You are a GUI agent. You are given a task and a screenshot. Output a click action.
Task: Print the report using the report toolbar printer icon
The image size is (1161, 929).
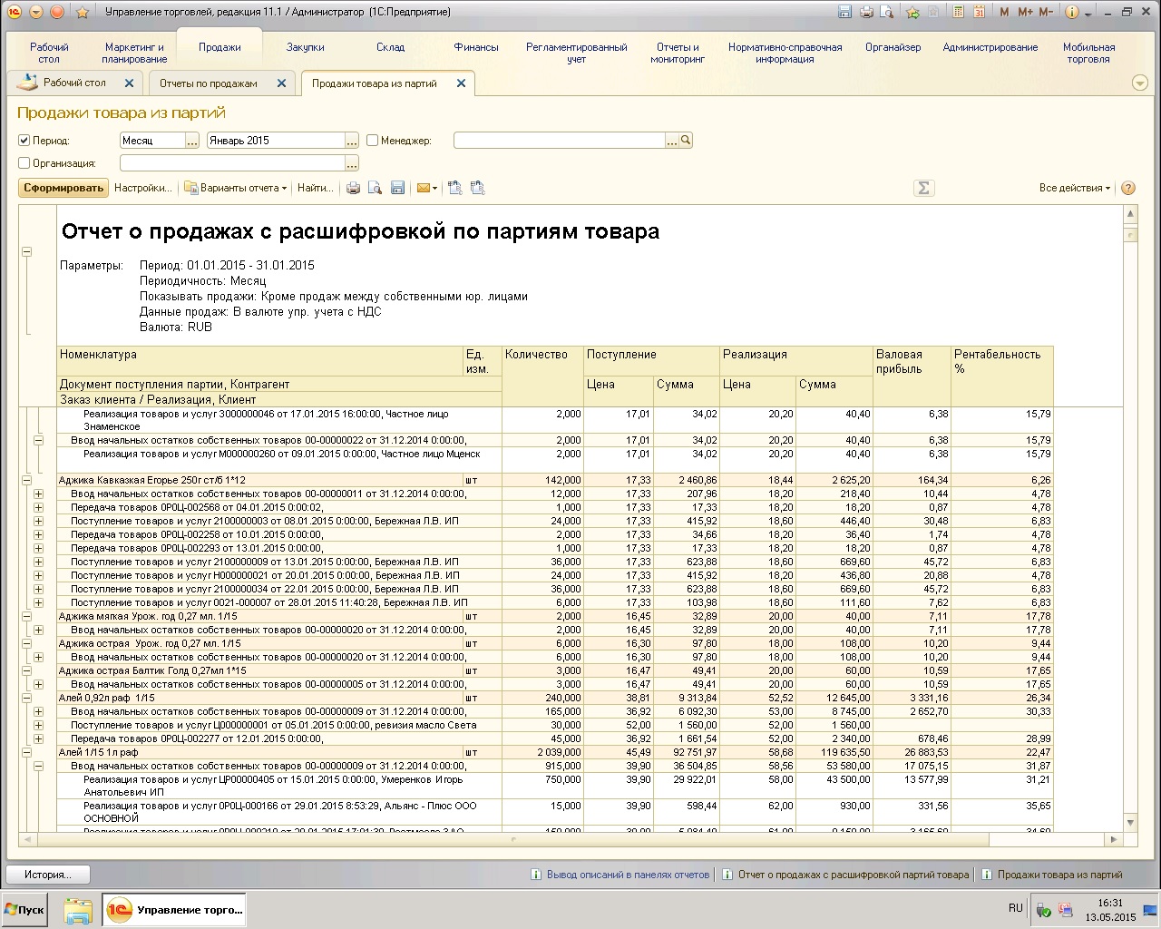click(x=353, y=188)
